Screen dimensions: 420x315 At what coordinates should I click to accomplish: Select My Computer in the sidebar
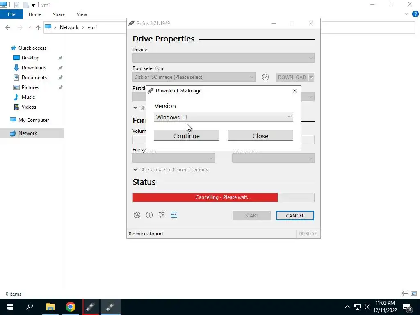coord(34,120)
